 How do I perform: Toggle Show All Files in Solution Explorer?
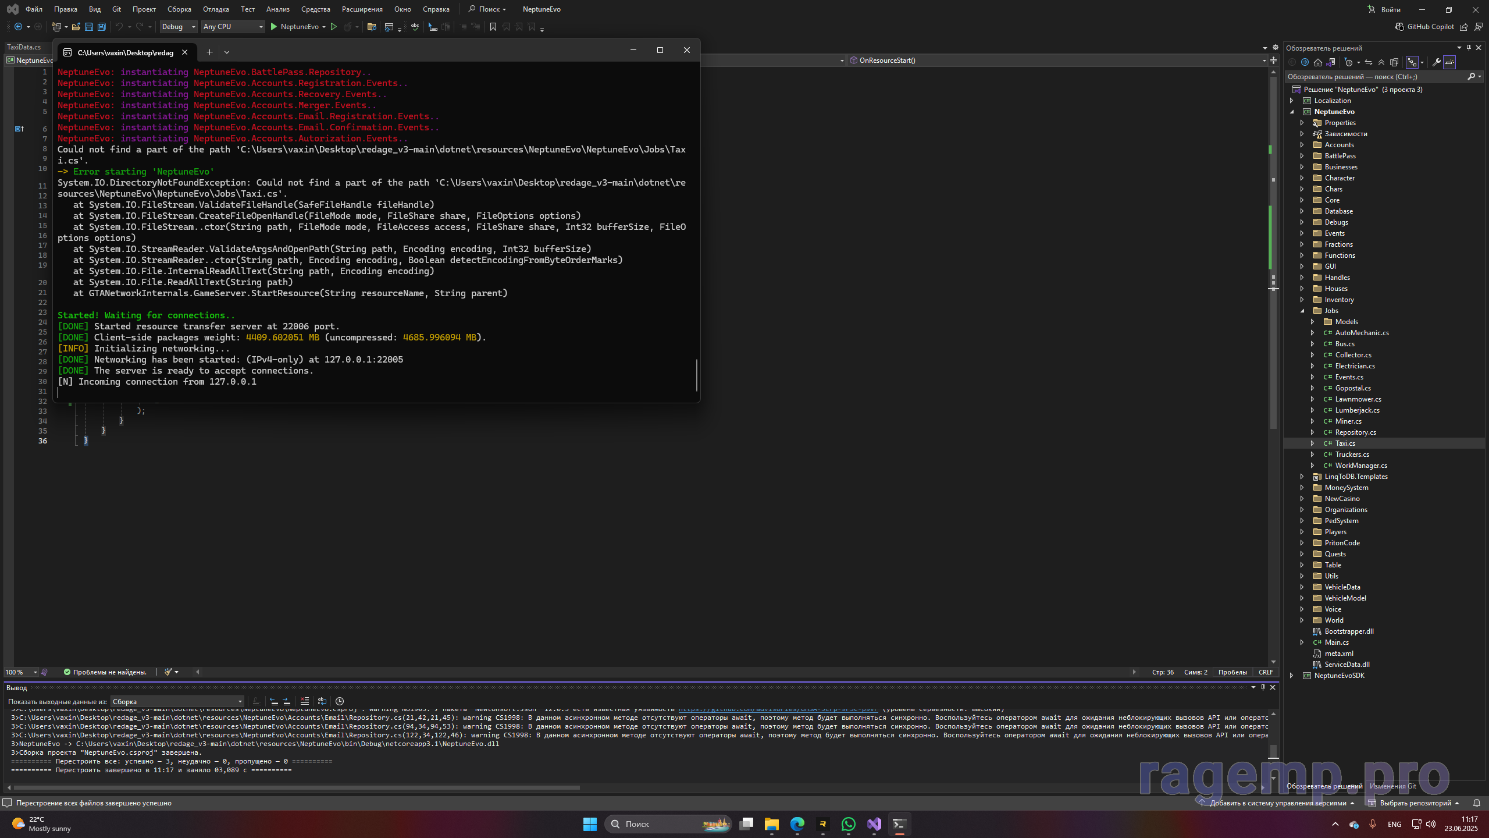coord(1394,62)
